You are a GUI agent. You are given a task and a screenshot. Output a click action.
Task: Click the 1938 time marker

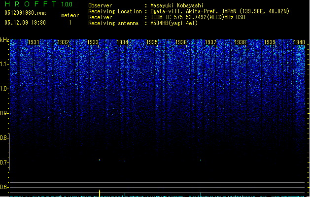click(240, 42)
